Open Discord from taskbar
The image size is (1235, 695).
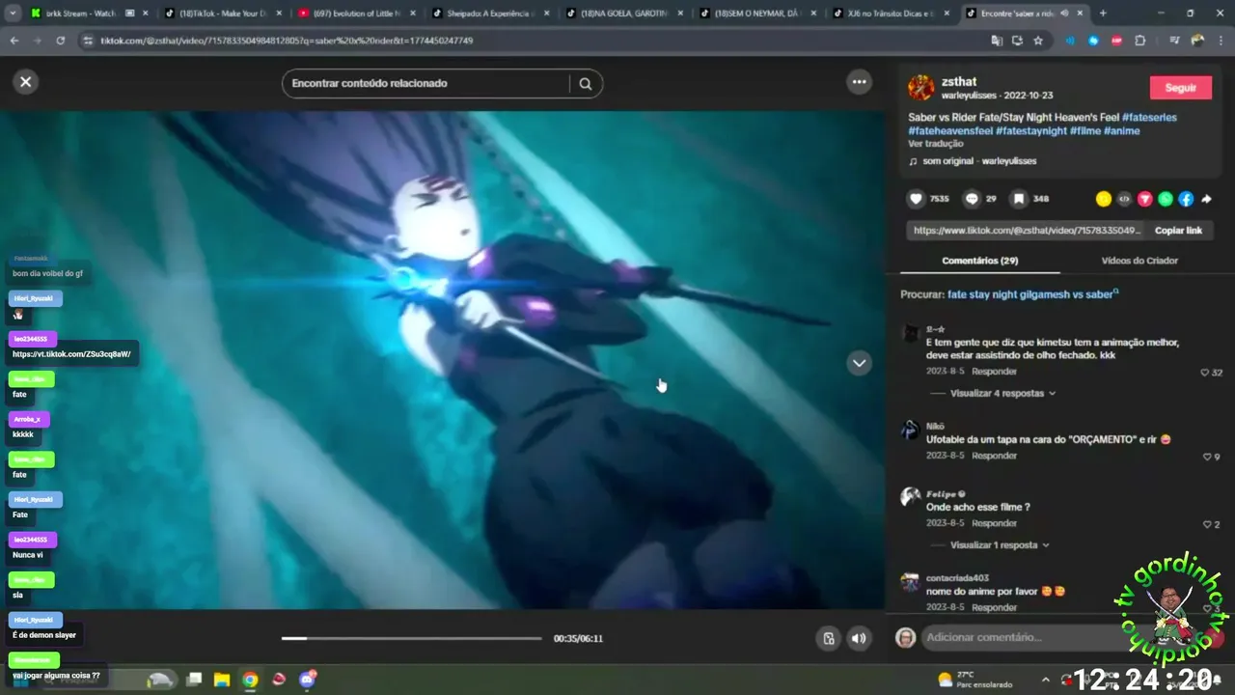click(x=308, y=680)
